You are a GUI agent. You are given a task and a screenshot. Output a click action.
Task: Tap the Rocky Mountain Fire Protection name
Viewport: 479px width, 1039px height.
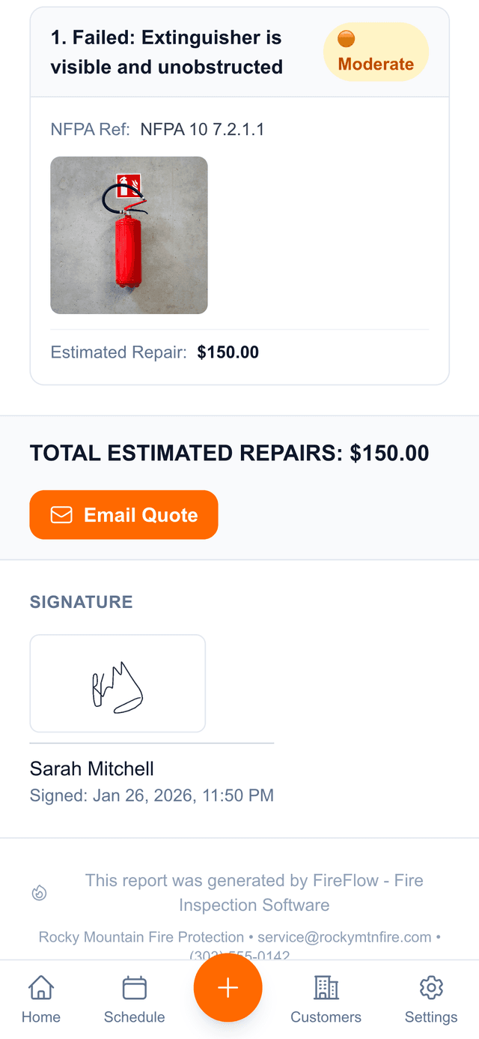pyautogui.click(x=141, y=937)
